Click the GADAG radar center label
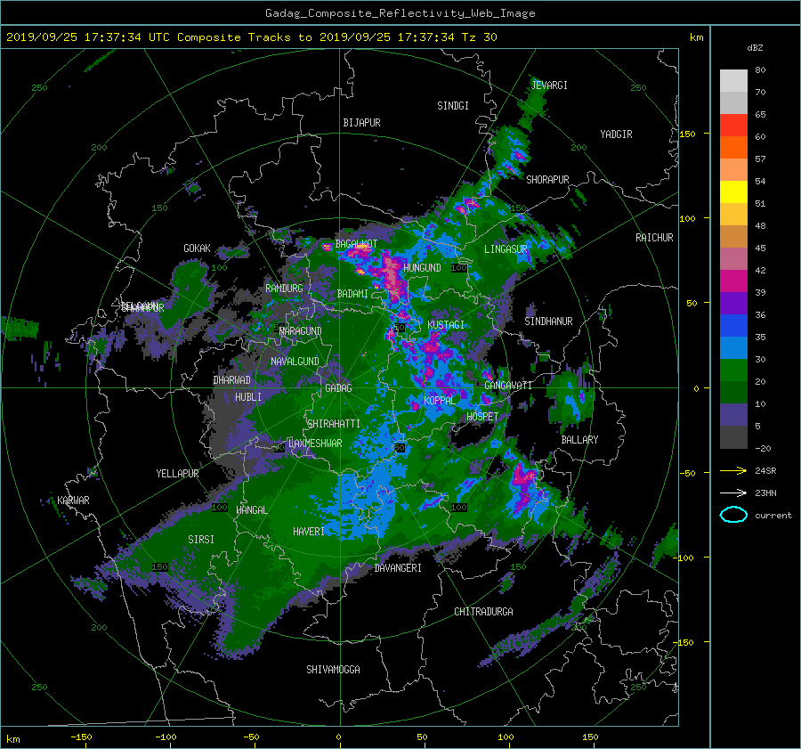This screenshot has height=749, width=801. (338, 388)
